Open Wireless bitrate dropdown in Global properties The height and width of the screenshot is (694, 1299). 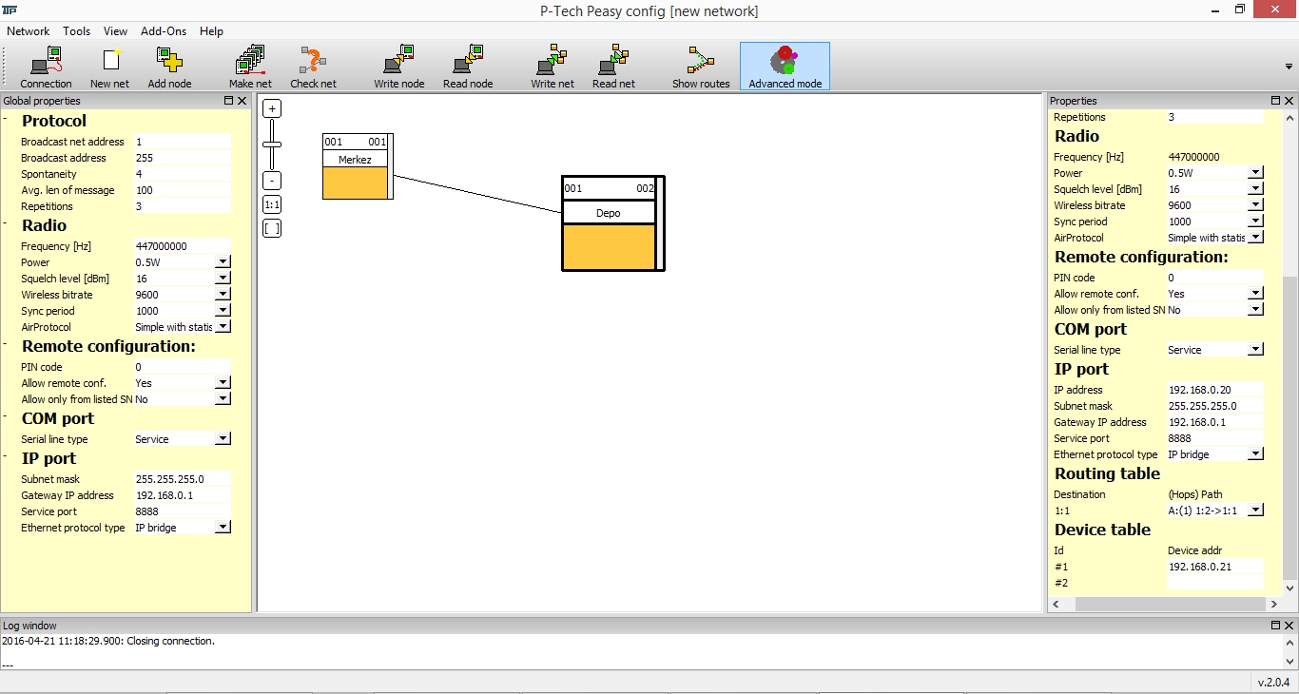tap(223, 295)
